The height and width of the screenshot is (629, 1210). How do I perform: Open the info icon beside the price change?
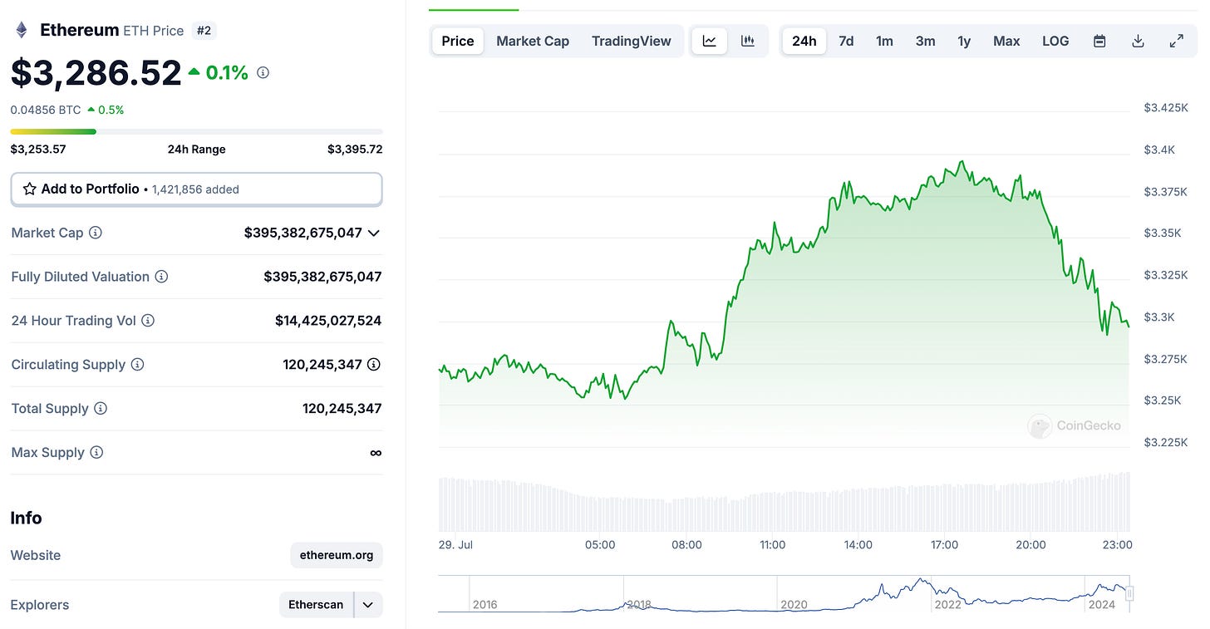tap(263, 73)
